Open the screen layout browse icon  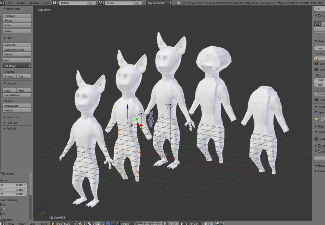pos(55,3)
